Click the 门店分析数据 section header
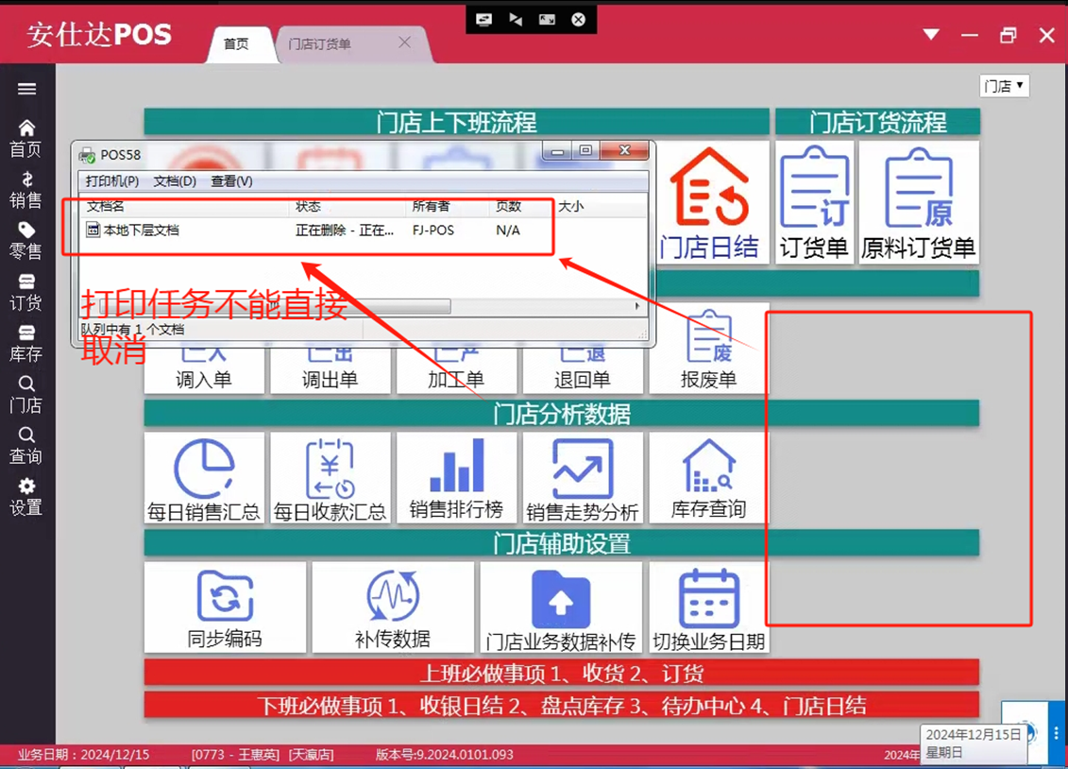This screenshot has width=1068, height=769. (561, 414)
